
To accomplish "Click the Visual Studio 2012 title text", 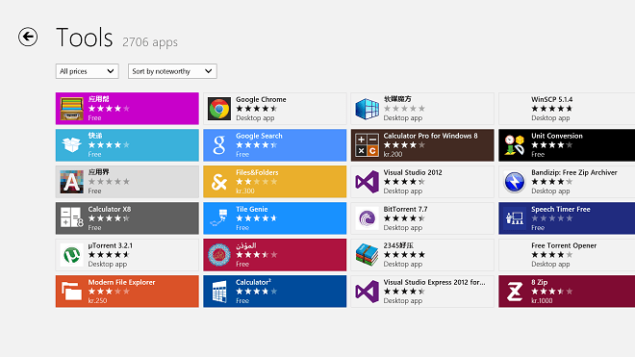I will point(413,172).
